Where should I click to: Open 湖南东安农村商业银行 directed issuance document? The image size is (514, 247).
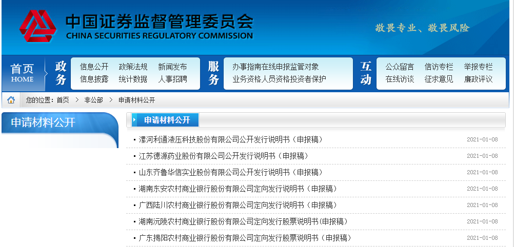[x=238, y=189]
